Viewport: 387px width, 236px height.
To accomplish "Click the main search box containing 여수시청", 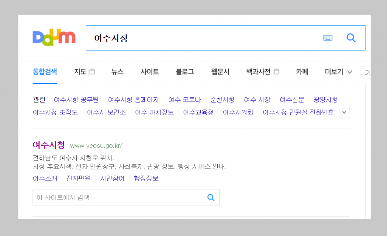I will (x=226, y=38).
